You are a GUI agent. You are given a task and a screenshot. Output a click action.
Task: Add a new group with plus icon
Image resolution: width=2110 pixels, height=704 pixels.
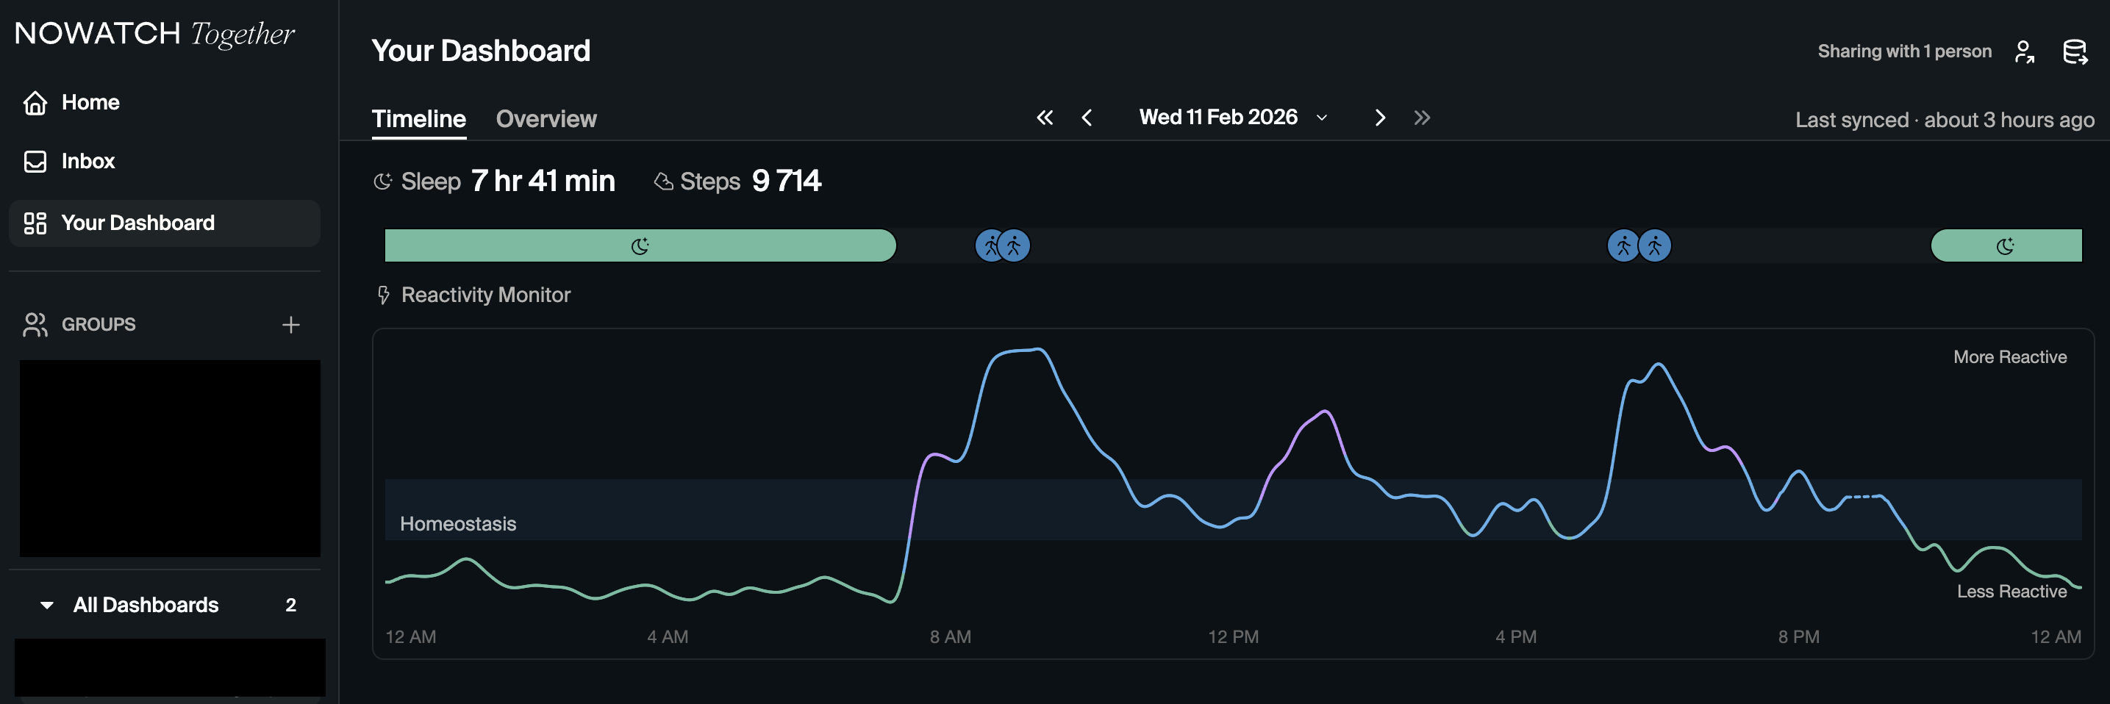pos(291,325)
